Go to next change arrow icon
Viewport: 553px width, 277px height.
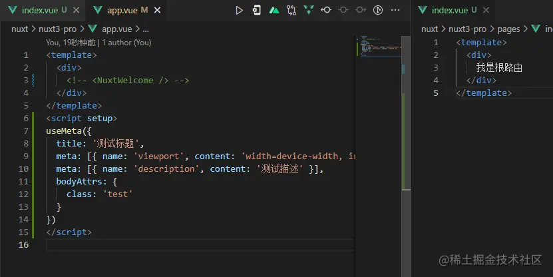[x=361, y=10]
